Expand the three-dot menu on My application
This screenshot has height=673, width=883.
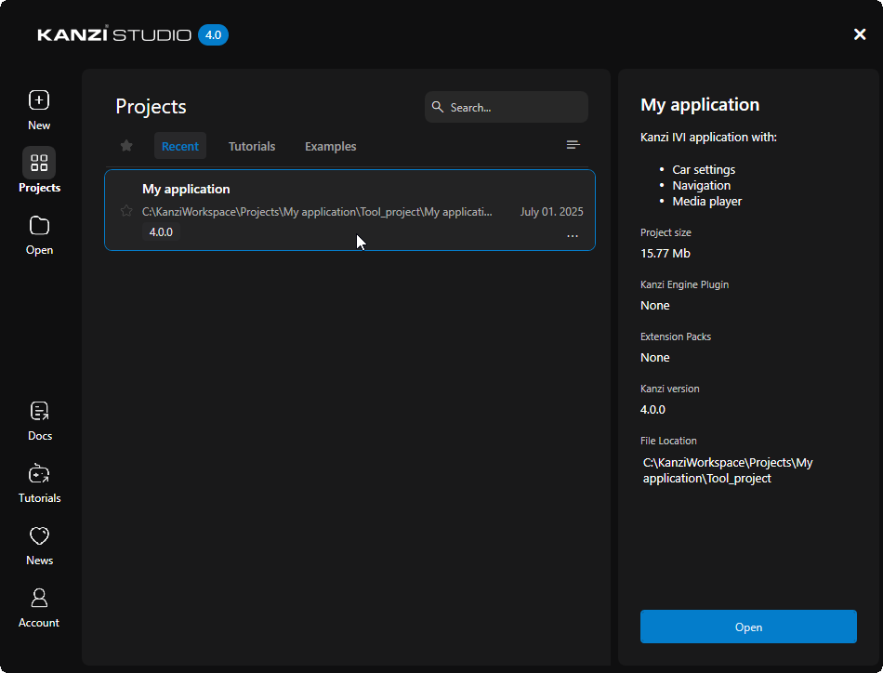click(573, 236)
